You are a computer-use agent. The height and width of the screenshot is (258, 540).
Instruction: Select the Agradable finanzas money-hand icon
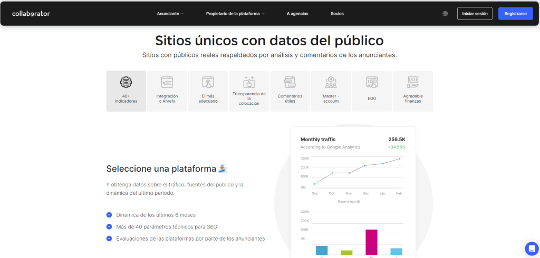(413, 82)
